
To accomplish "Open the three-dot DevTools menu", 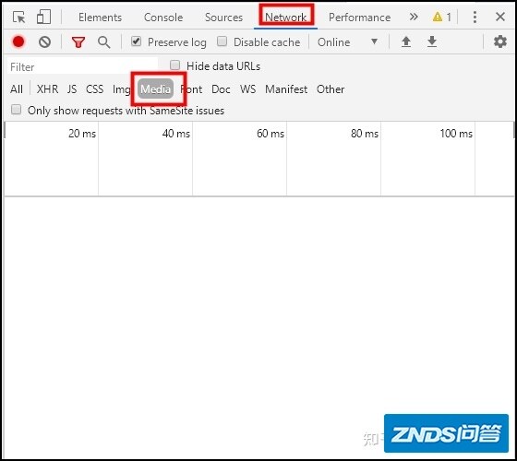I will tap(475, 17).
